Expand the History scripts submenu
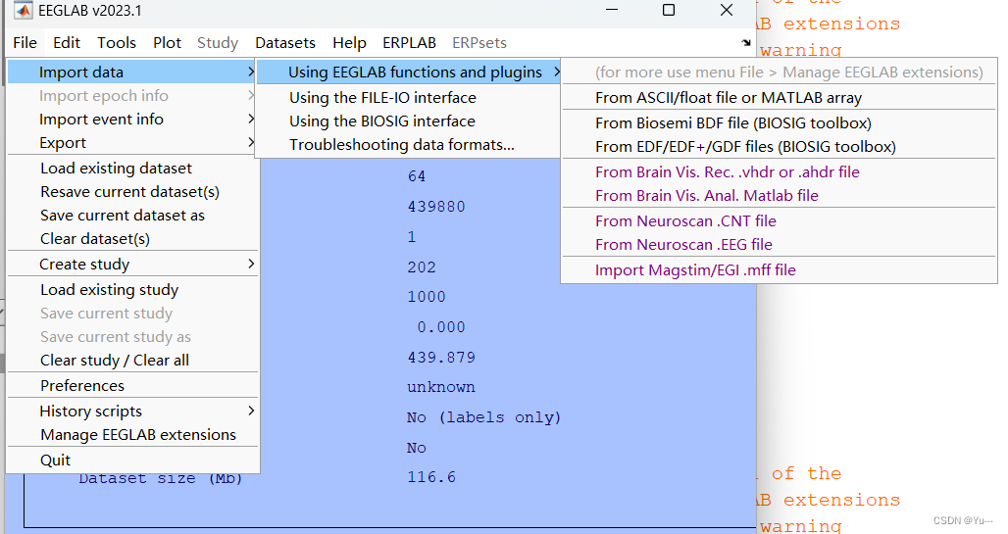The image size is (1008, 534). 131,412
